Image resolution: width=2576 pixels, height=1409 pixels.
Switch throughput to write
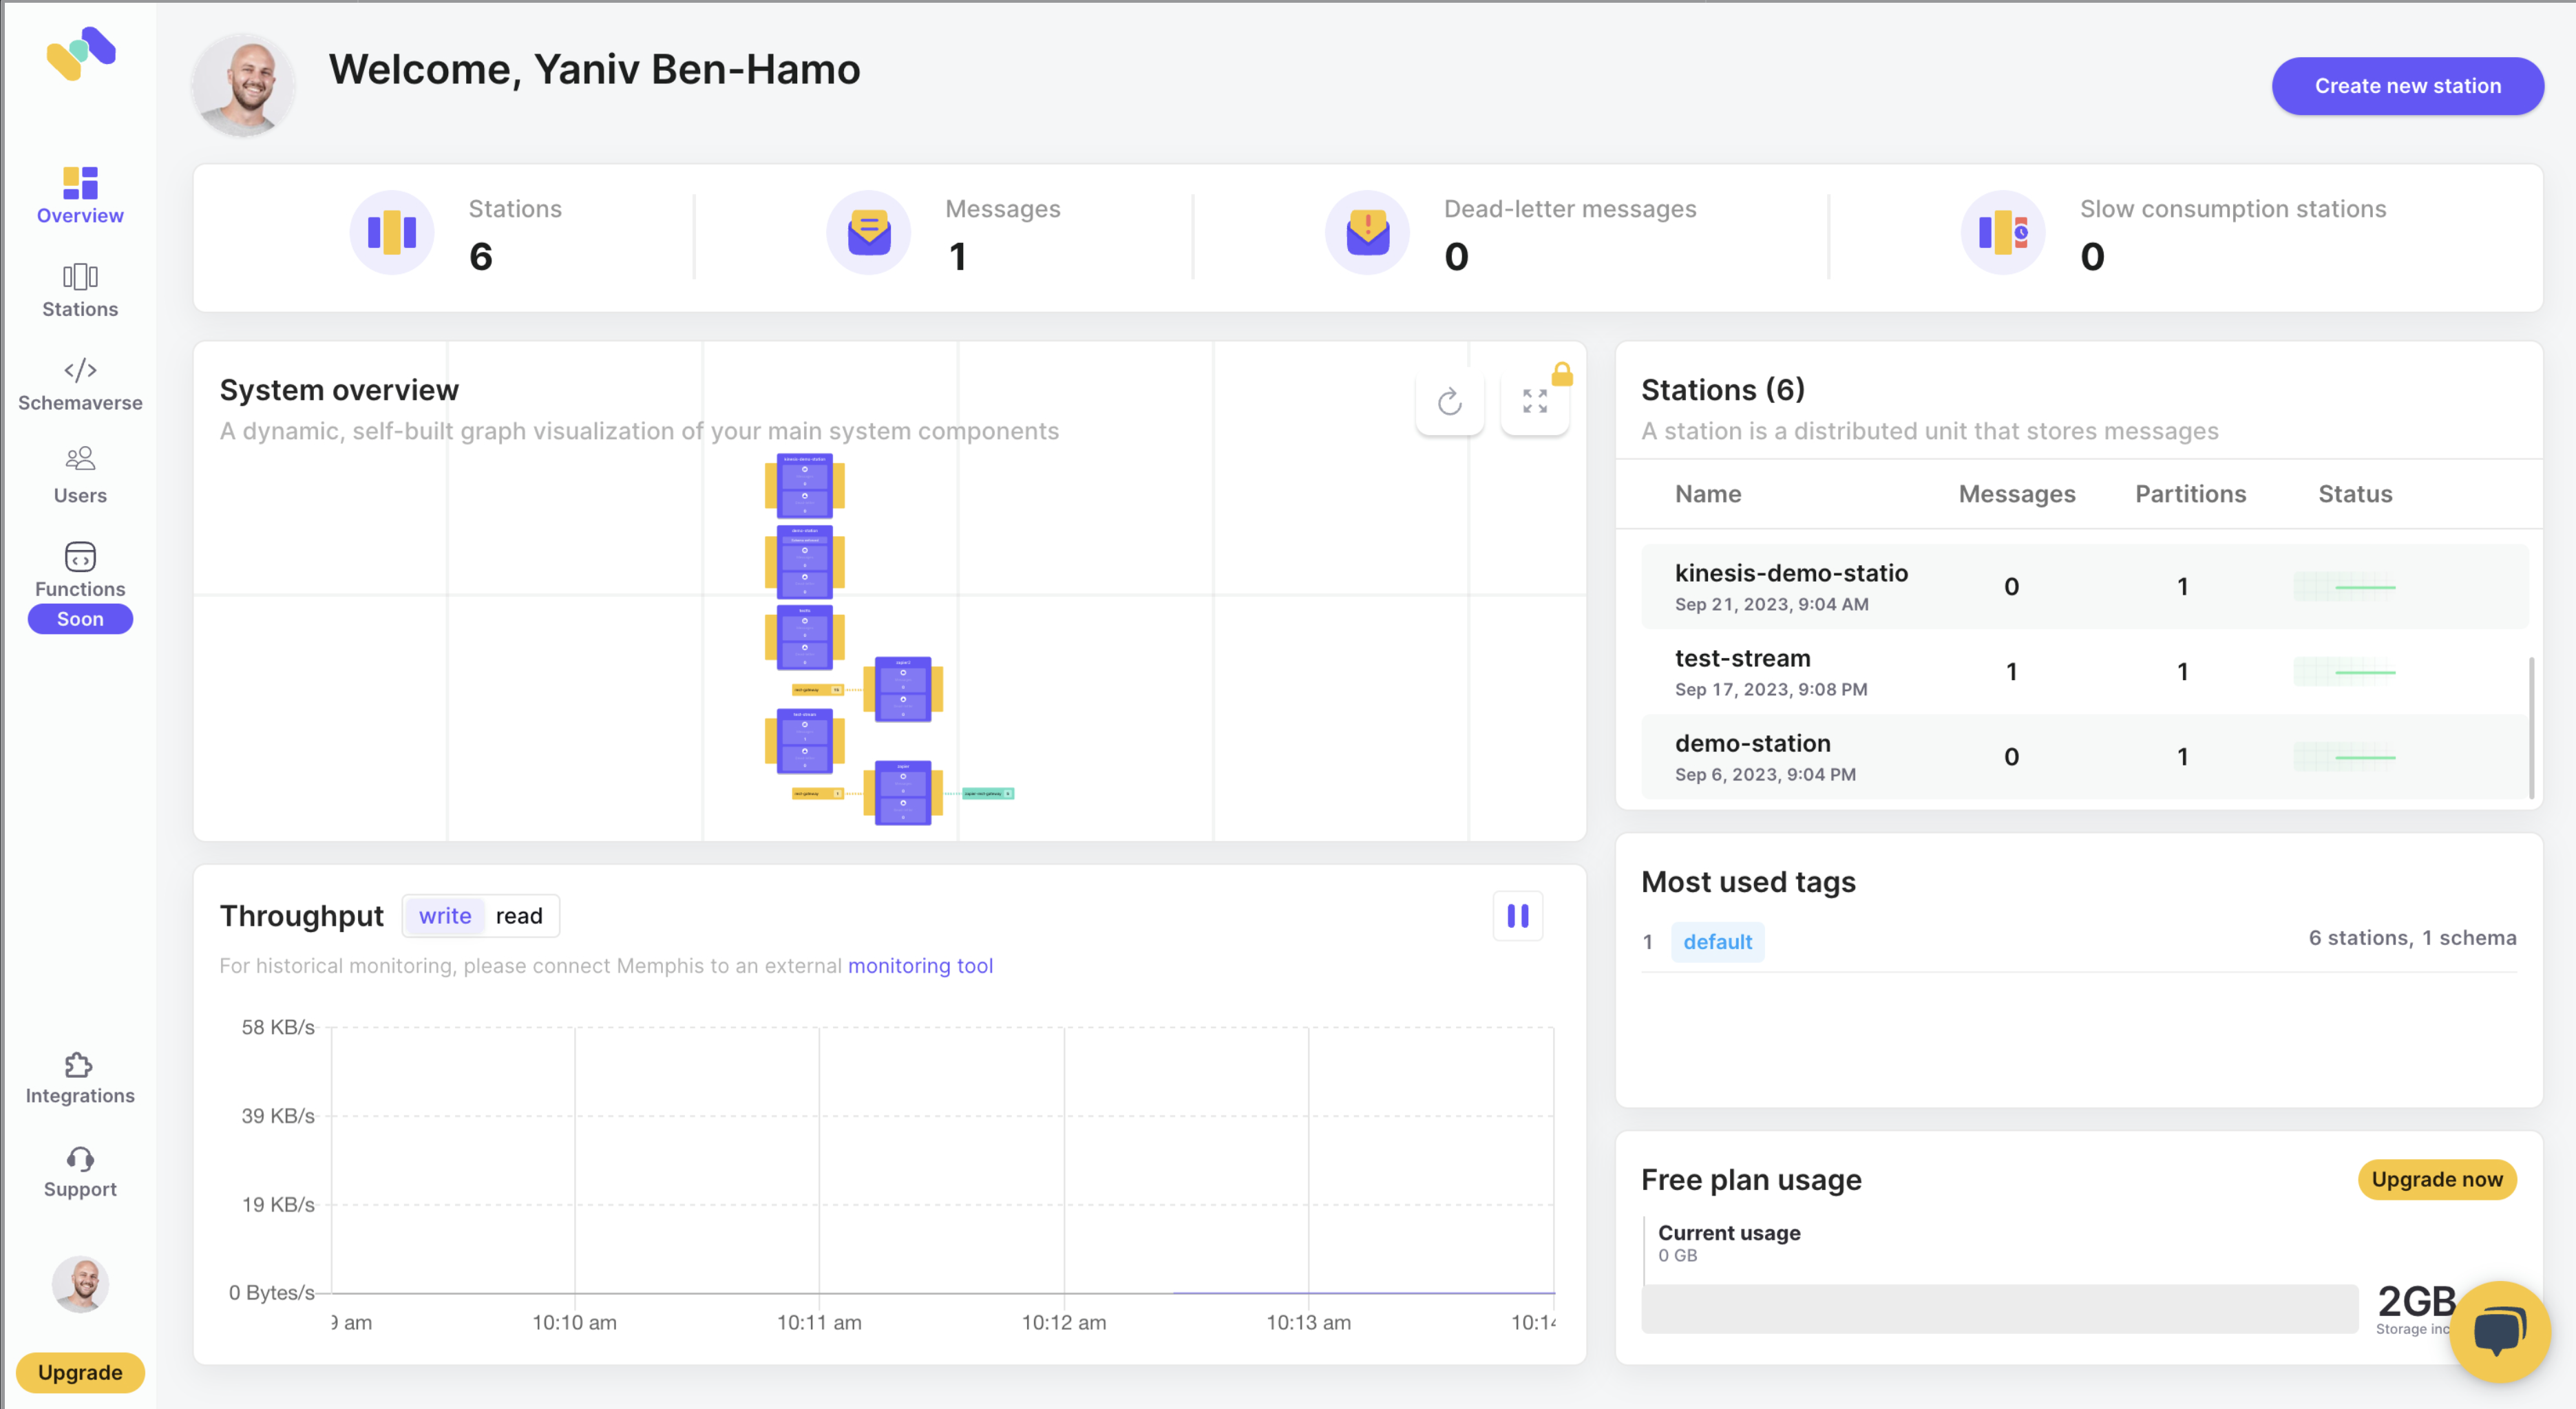[445, 916]
